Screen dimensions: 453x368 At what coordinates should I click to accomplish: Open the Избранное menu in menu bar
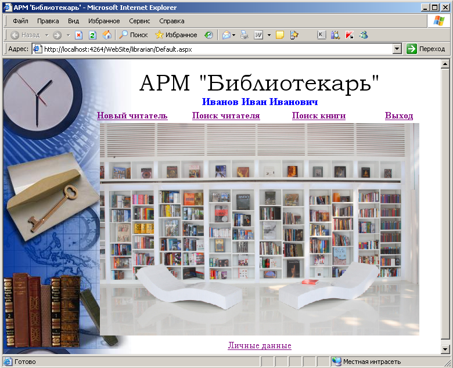point(104,21)
